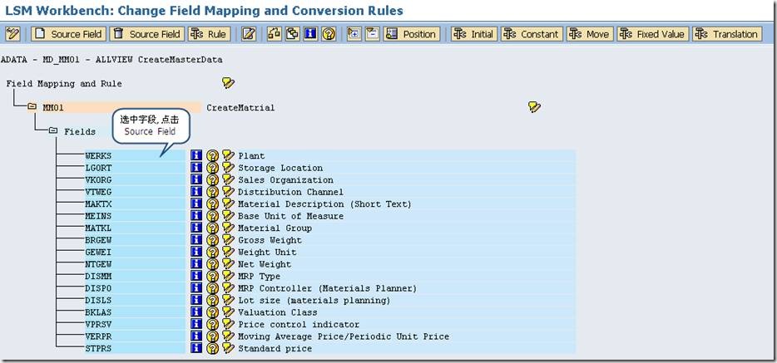Image resolution: width=777 pixels, height=363 pixels.
Task: Select the MAKTX field row
Action: coord(135,204)
